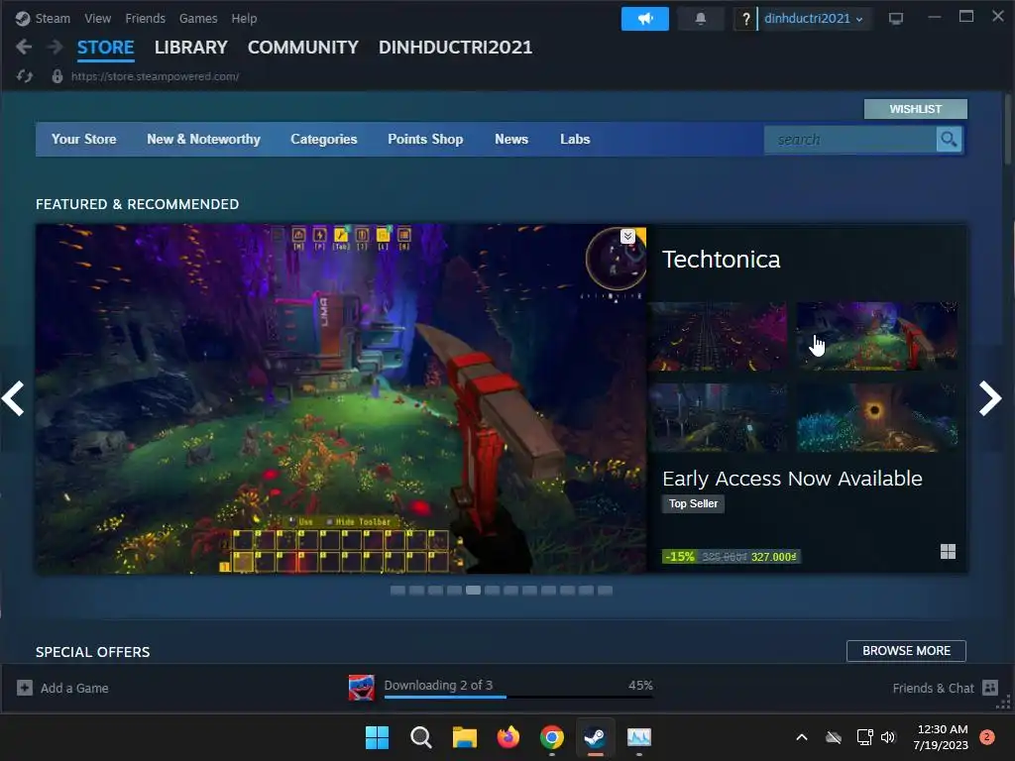Click Add a Game text
Image resolution: width=1015 pixels, height=761 pixels.
(74, 688)
